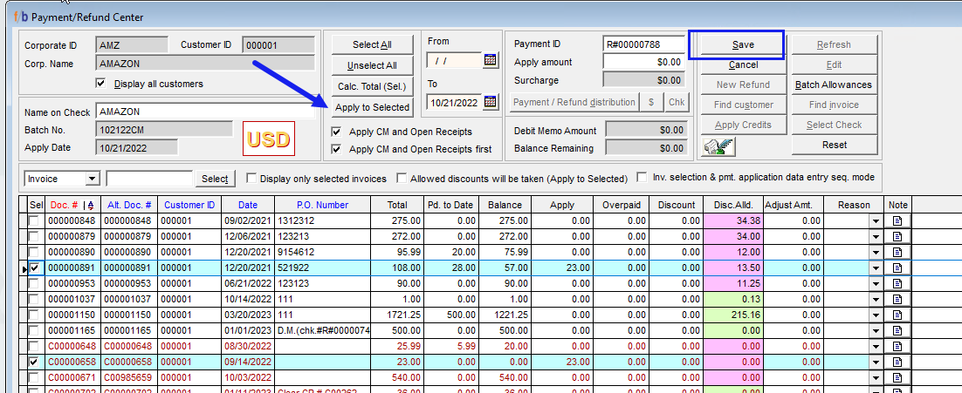The image size is (962, 393).
Task: Open the To date calendar picker
Action: [490, 102]
